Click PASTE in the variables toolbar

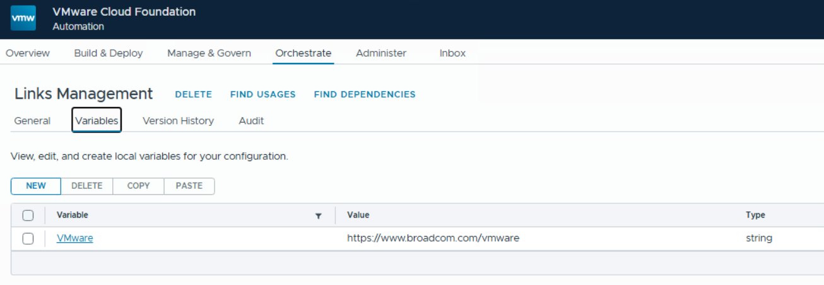(189, 186)
